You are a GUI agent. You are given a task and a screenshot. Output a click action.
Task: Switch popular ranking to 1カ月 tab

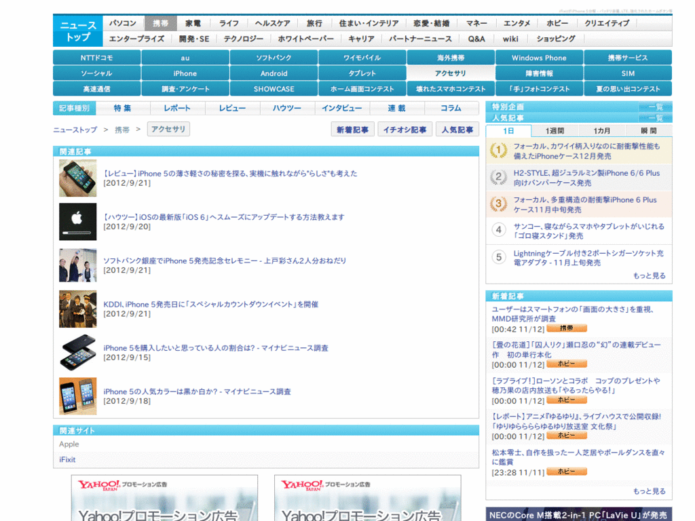(601, 131)
